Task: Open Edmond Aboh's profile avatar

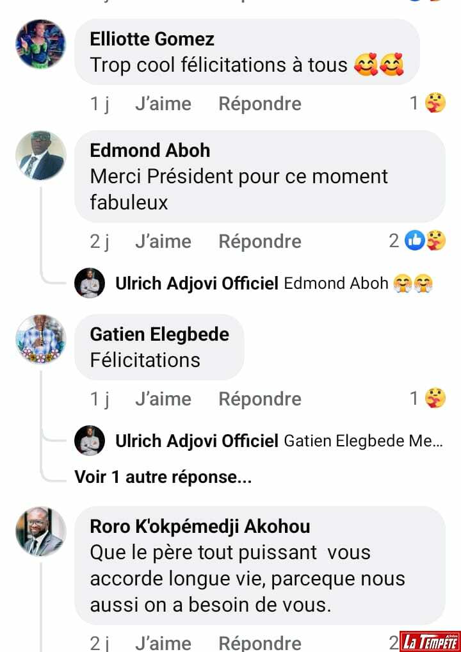Action: (x=40, y=156)
